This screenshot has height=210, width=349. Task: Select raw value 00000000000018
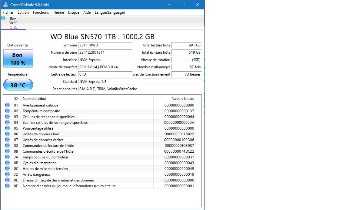pyautogui.click(x=179, y=174)
